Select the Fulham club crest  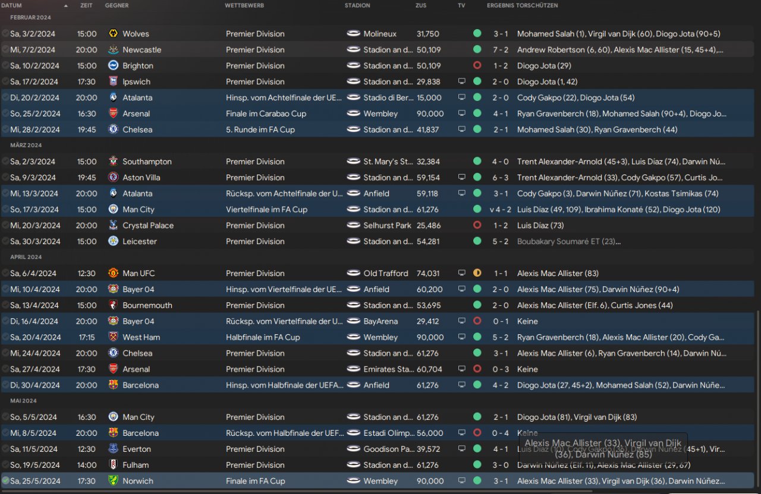click(x=113, y=465)
